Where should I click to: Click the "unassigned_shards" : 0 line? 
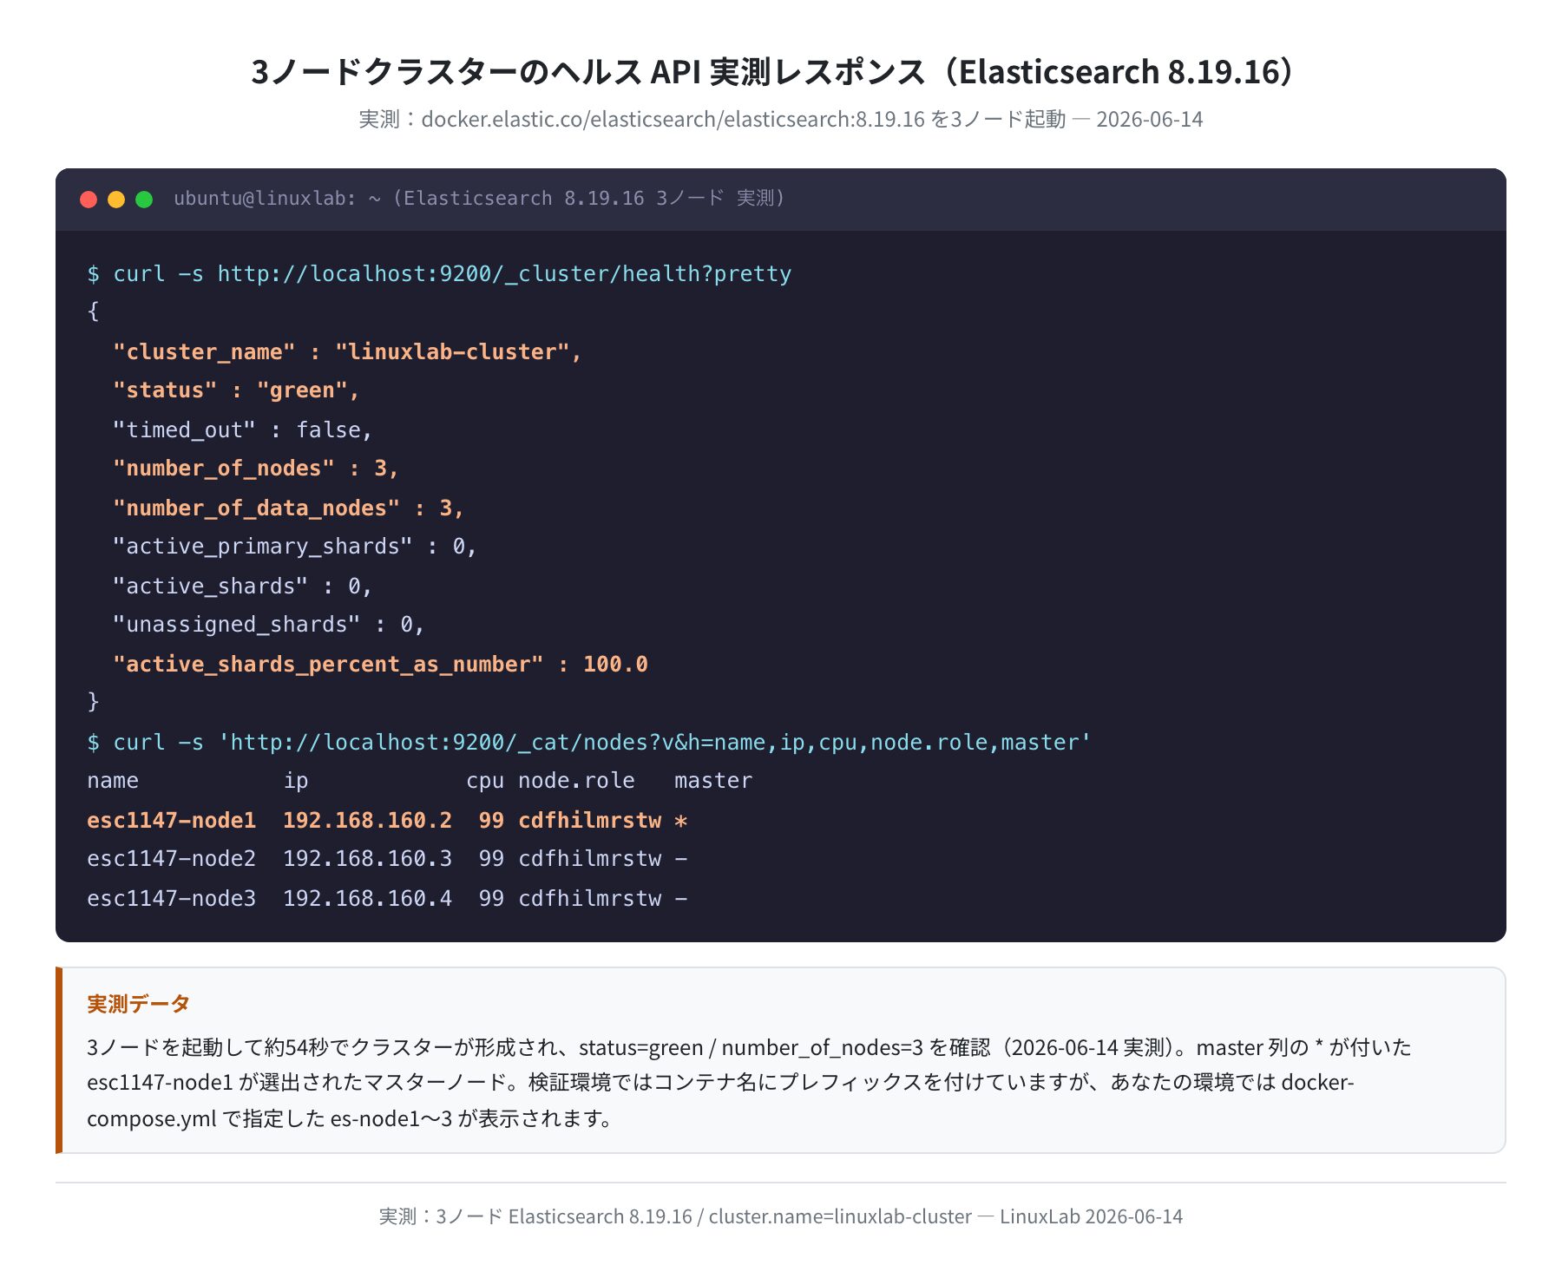pos(268,626)
